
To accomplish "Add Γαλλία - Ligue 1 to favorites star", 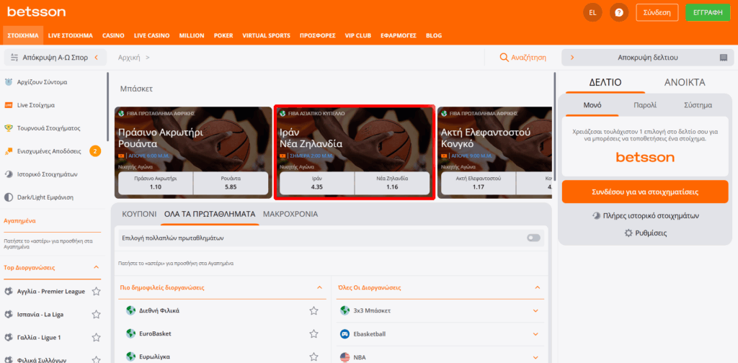I will [96, 337].
